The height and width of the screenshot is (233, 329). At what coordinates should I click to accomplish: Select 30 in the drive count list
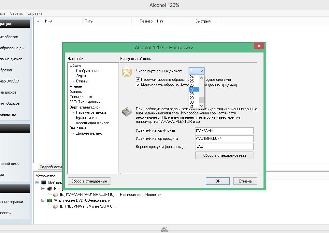(194, 102)
